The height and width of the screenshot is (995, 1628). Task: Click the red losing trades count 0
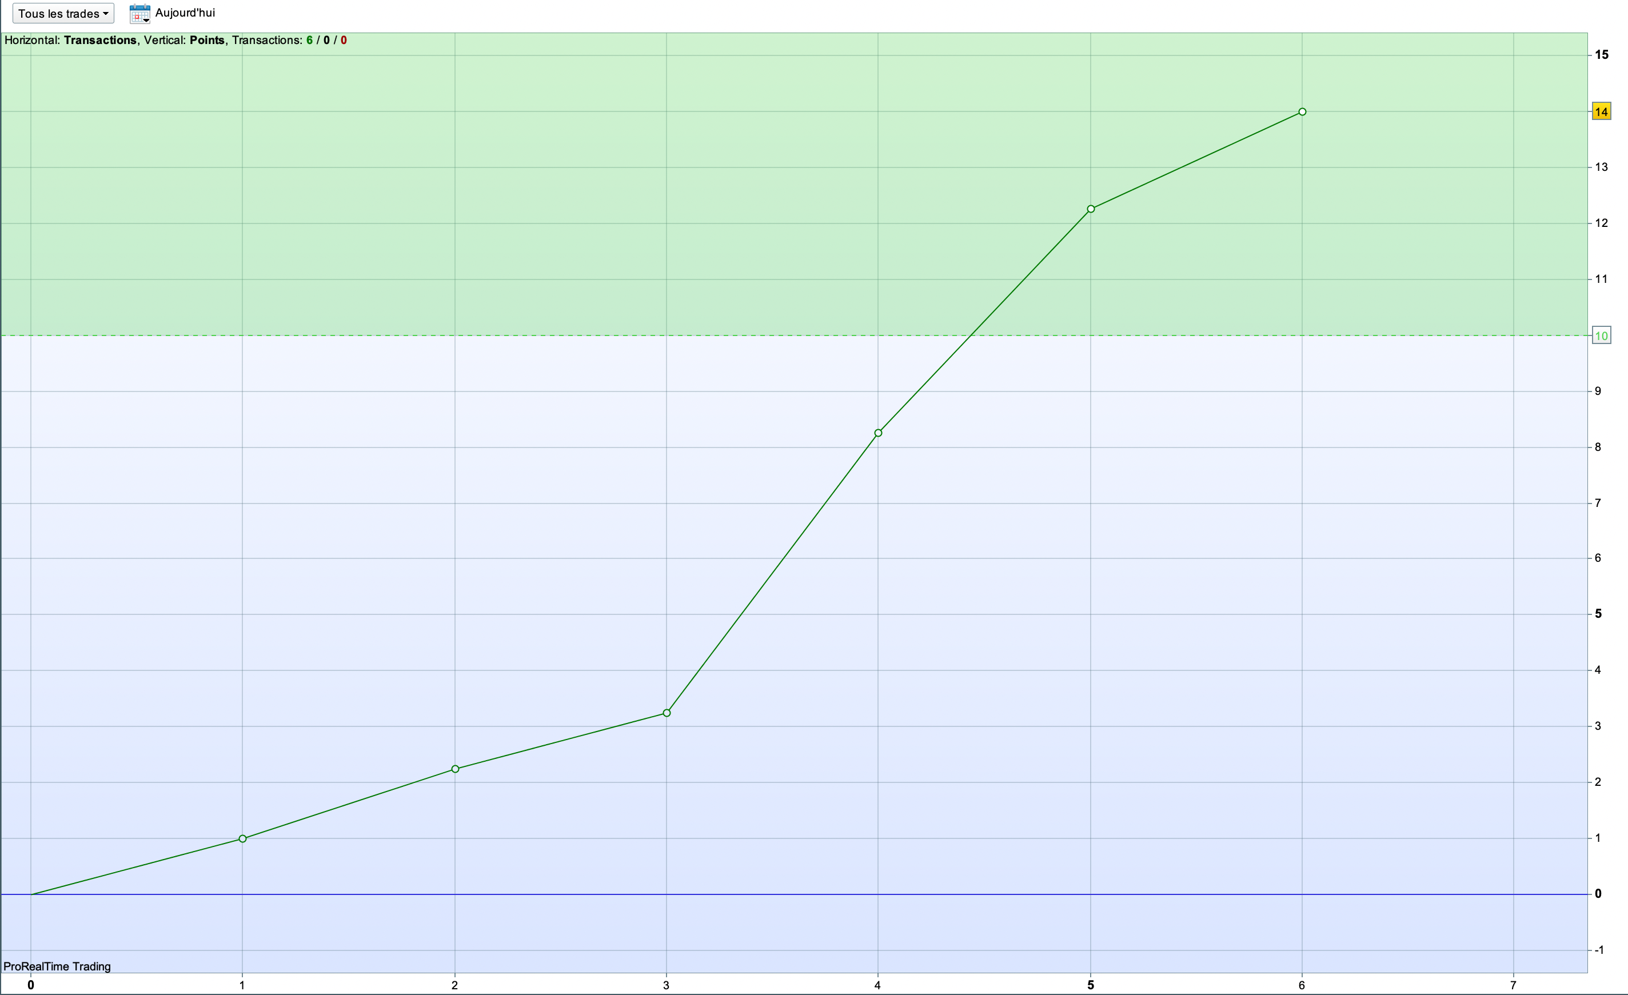(344, 41)
